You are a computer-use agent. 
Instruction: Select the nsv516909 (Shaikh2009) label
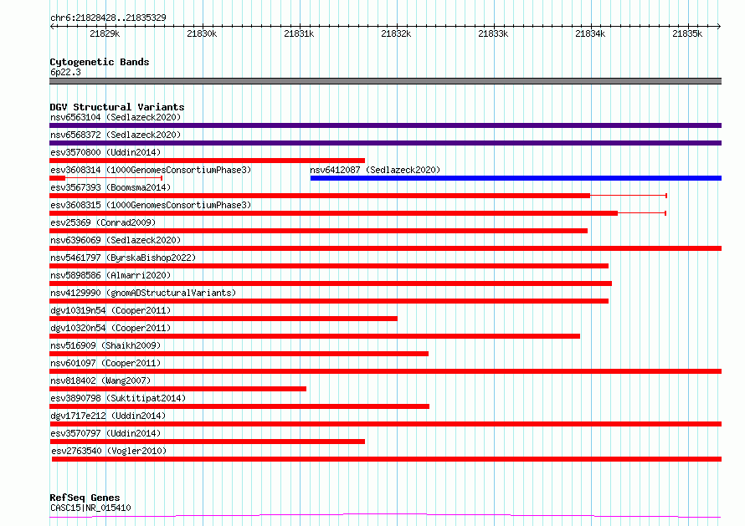105,345
